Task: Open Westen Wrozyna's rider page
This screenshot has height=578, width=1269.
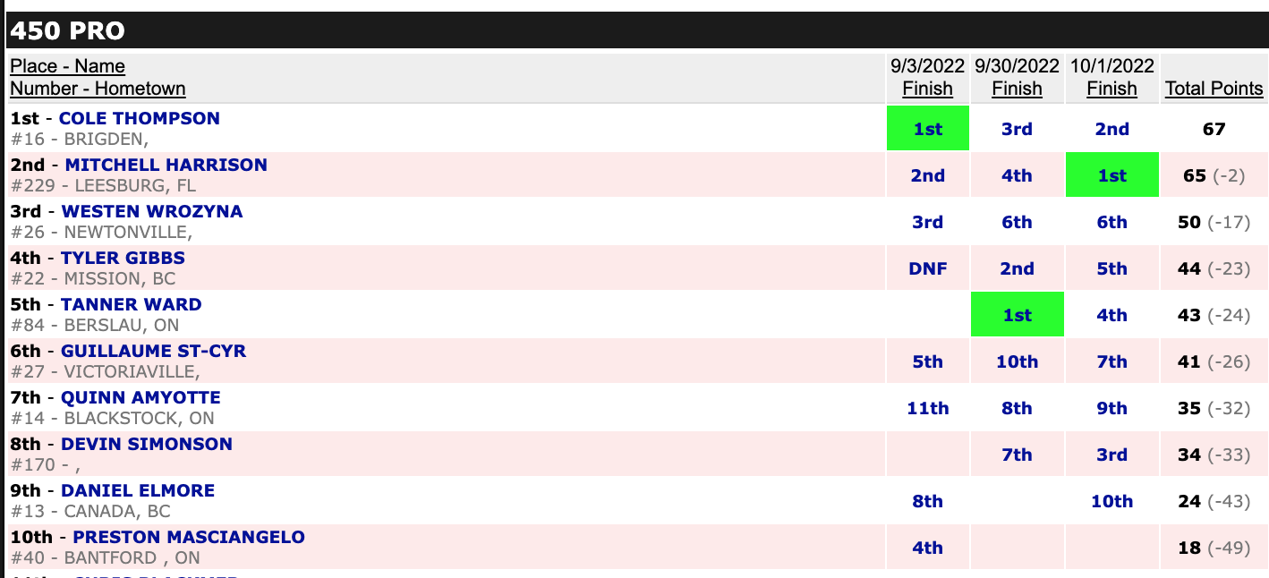Action: coord(151,211)
